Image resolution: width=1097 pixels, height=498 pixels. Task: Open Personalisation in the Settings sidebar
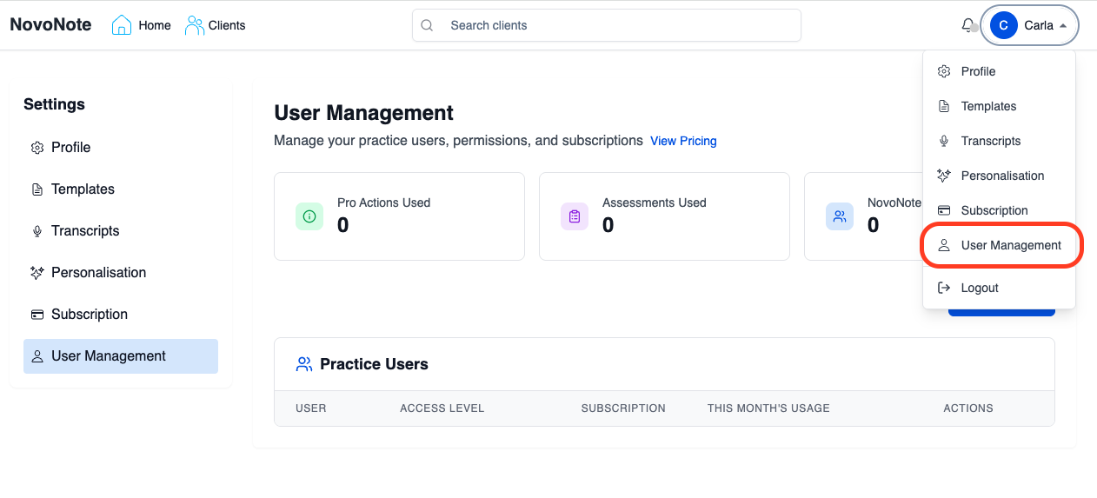tap(98, 272)
